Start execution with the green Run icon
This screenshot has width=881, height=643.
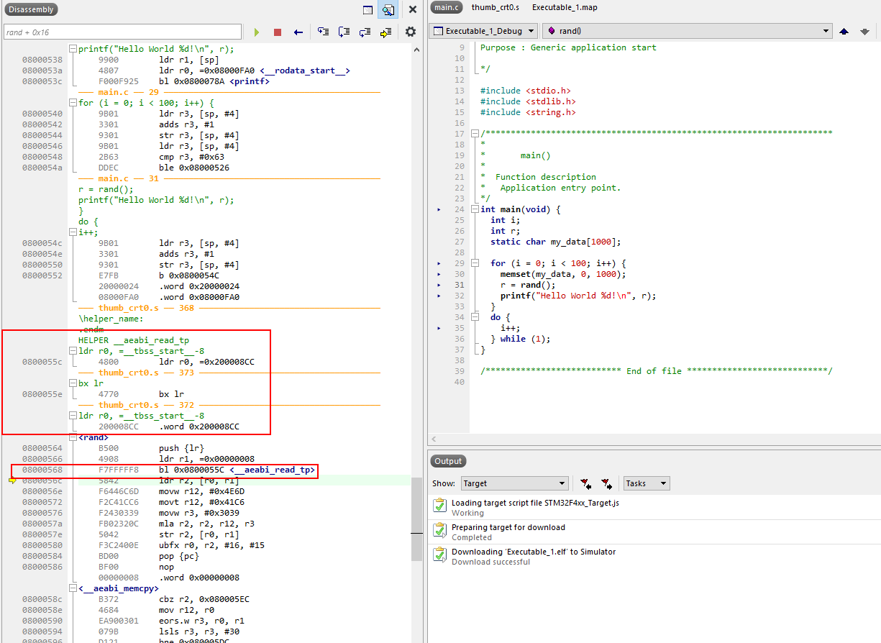(x=257, y=31)
